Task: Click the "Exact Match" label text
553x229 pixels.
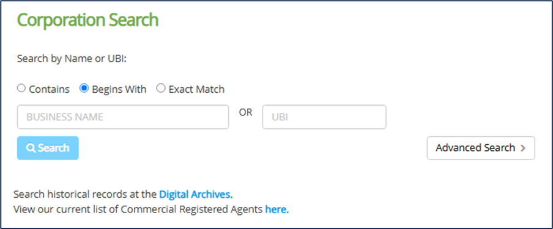Action: 196,90
